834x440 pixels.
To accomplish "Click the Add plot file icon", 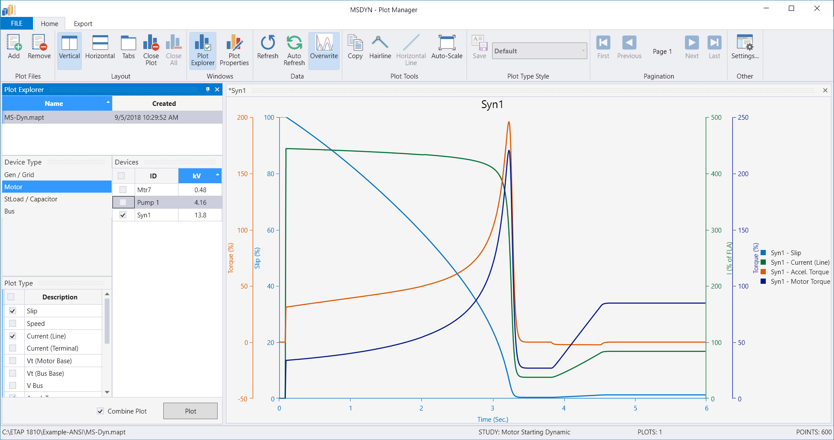I will tap(13, 47).
